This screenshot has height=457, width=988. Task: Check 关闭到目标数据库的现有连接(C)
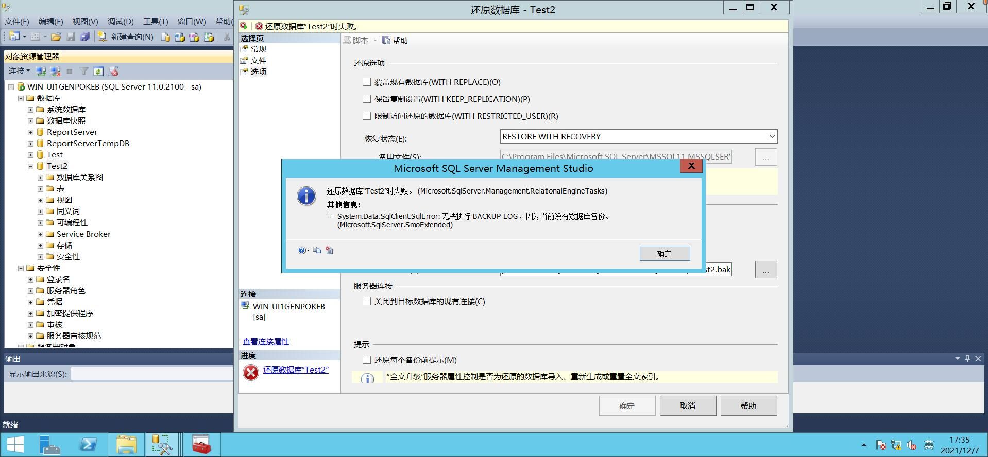[x=367, y=301]
